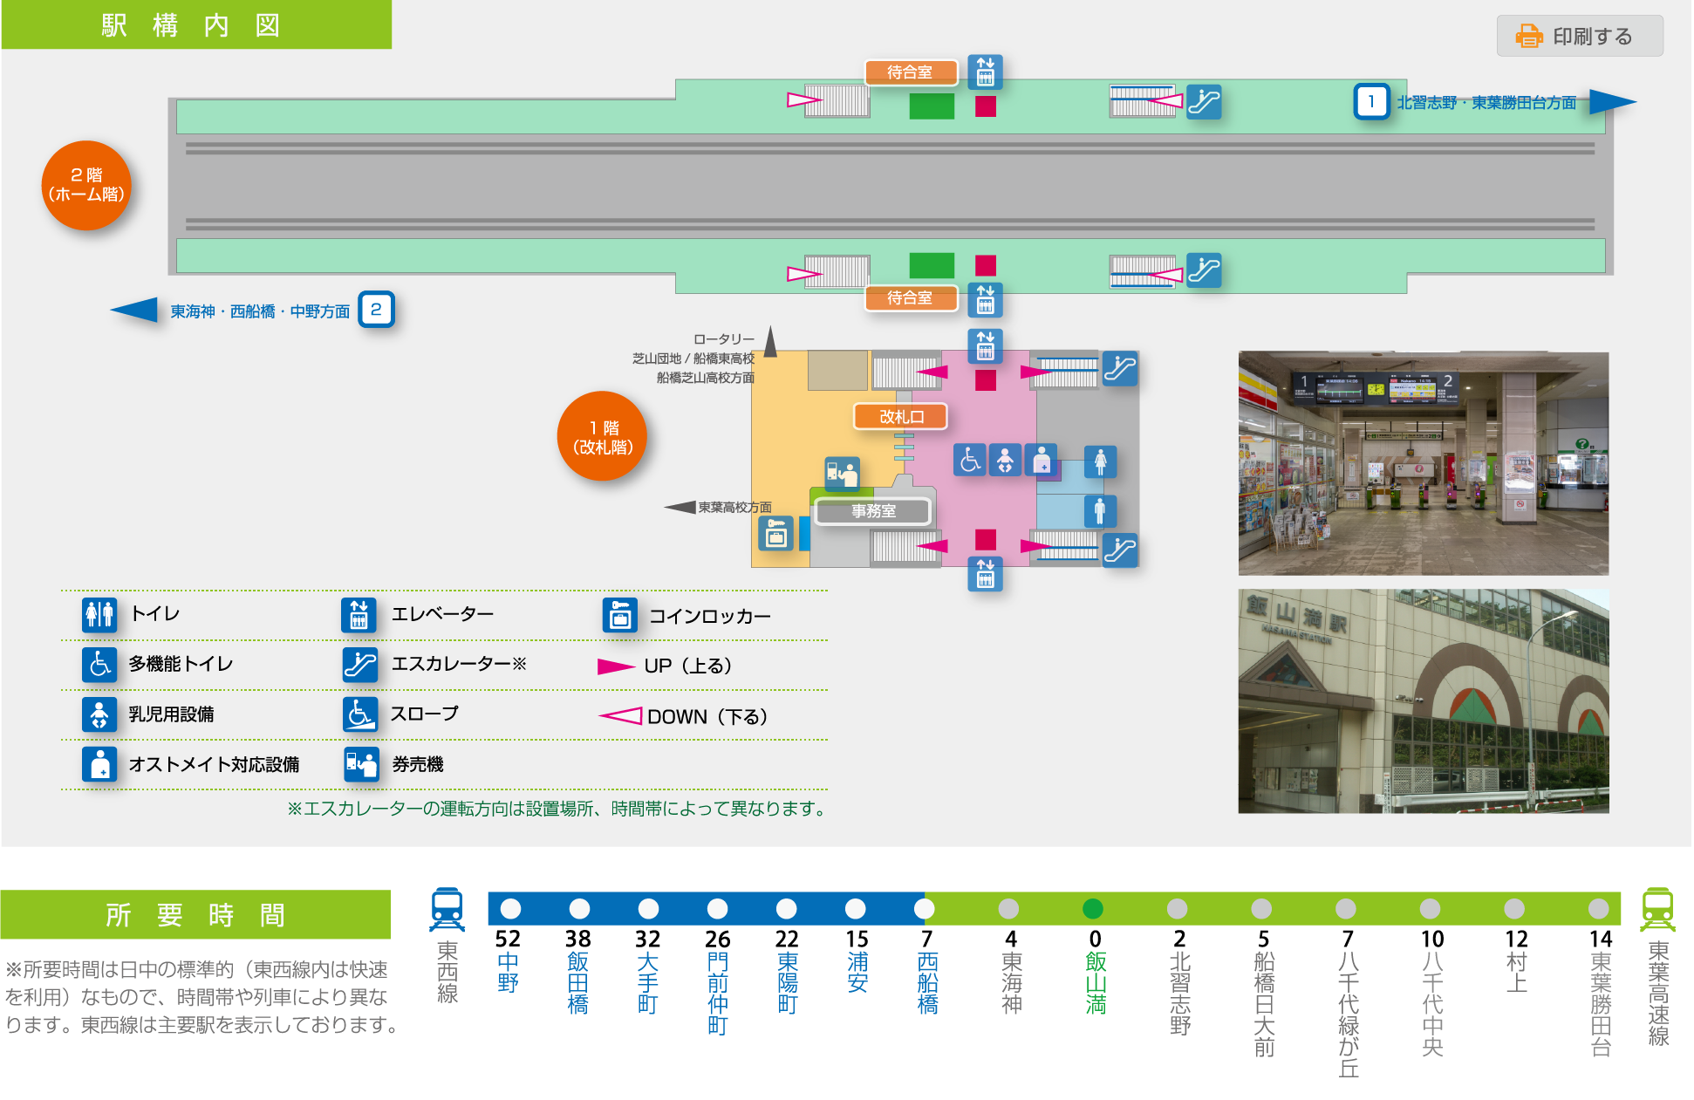
Task: Click the スロープ legend icon
Action: coord(360,714)
